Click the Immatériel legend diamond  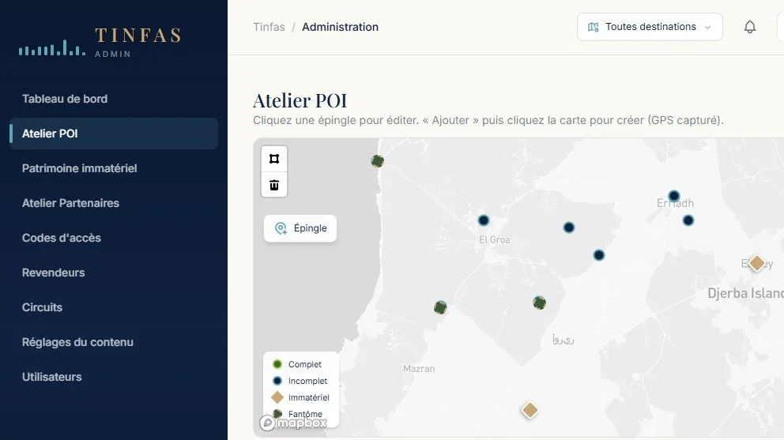(277, 397)
